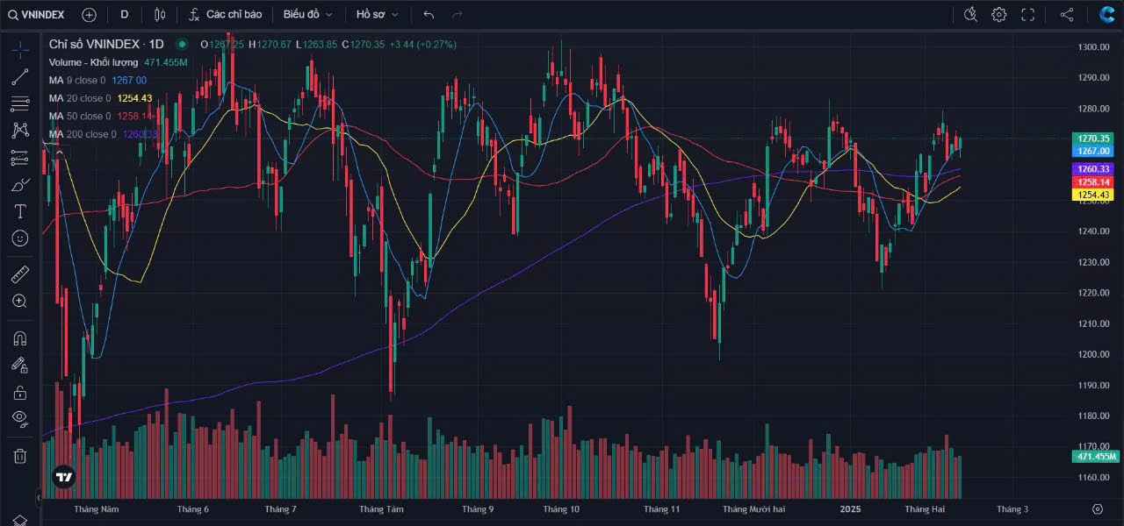The width and height of the screenshot is (1124, 526).
Task: Click the VNINDEX symbol search field
Action: (38, 14)
